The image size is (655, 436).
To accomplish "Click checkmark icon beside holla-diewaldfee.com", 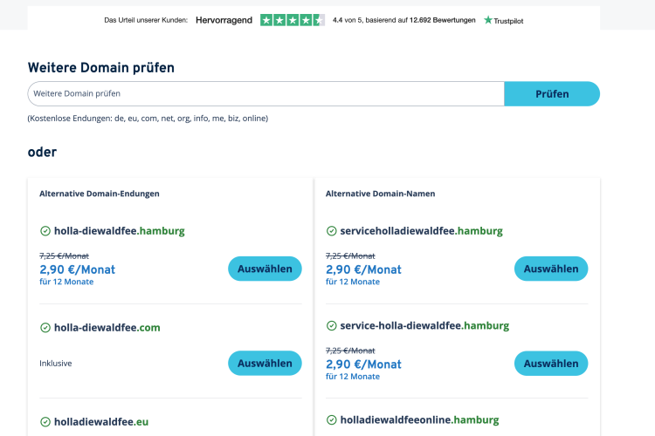I will [x=45, y=328].
